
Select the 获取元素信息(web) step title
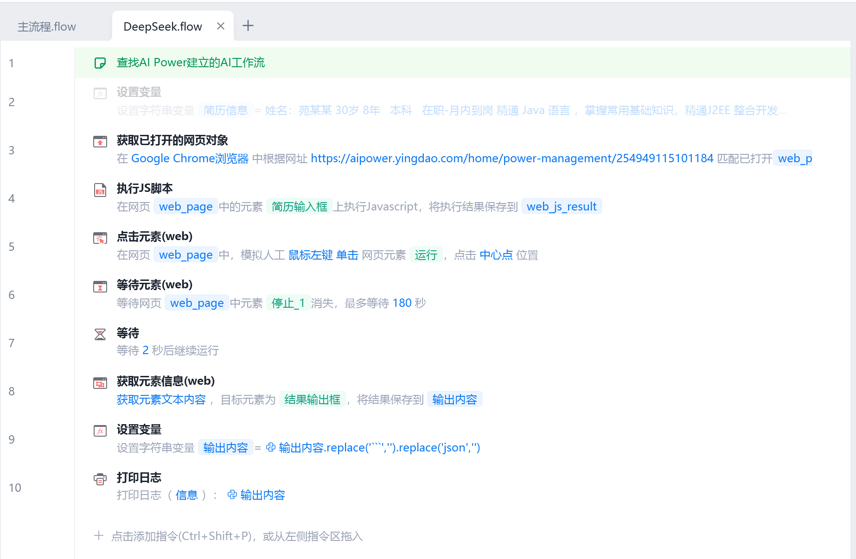(x=166, y=381)
